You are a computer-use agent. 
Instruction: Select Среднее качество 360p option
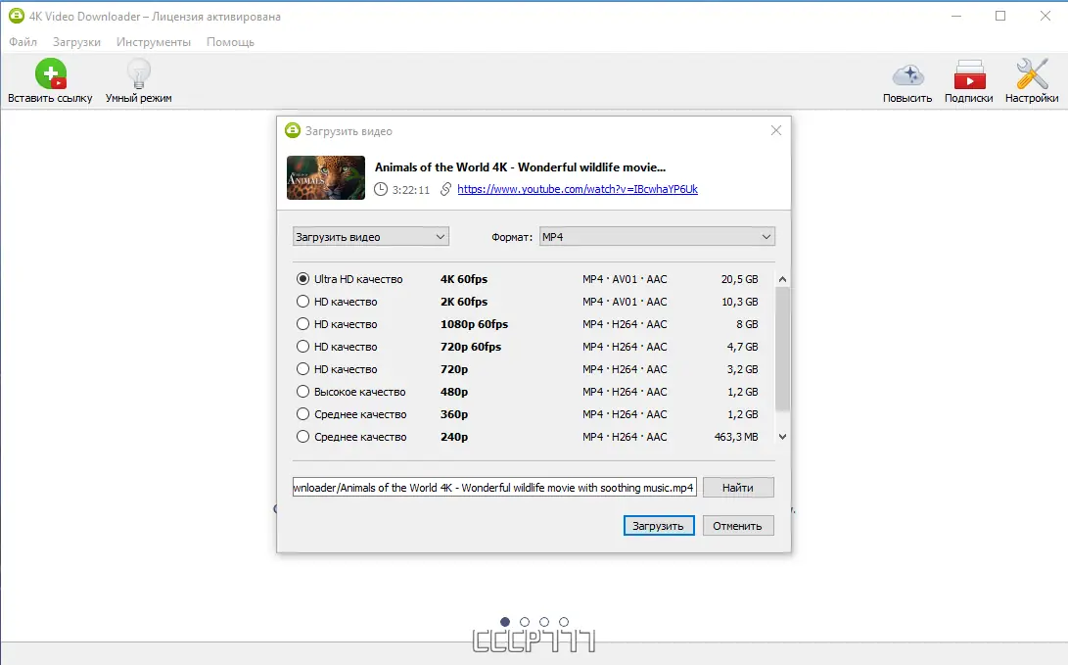coord(303,413)
